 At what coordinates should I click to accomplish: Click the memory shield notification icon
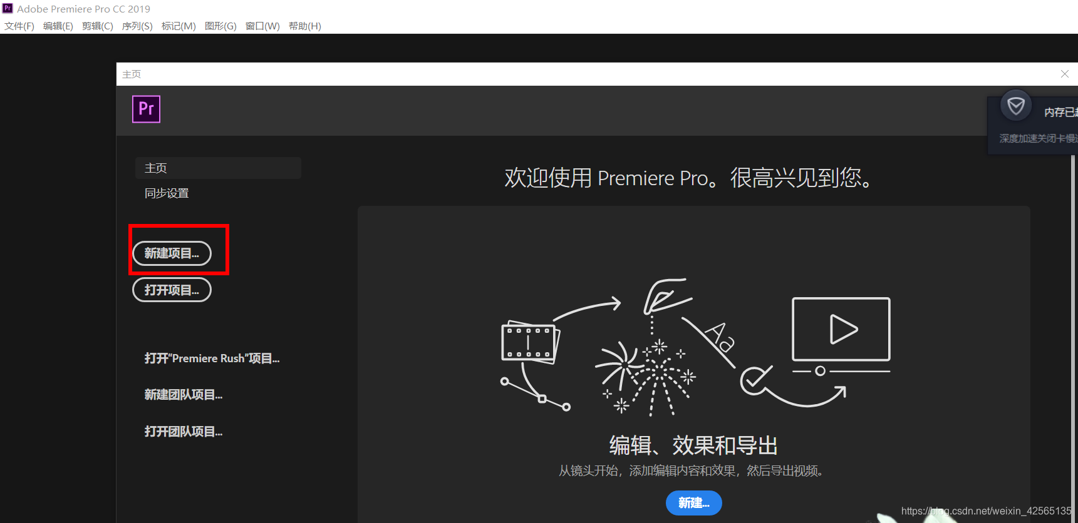pos(1016,106)
